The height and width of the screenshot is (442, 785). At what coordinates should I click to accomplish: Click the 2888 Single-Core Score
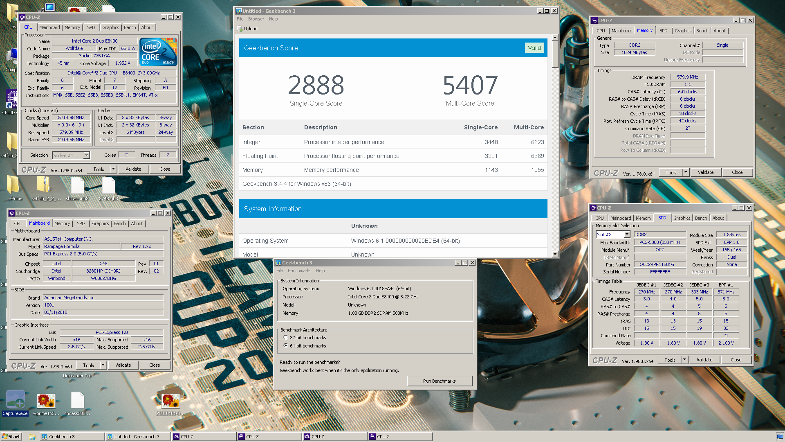(316, 85)
